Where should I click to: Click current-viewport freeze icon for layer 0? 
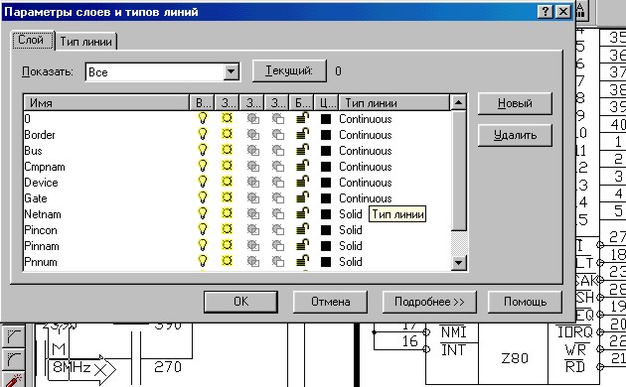pyautogui.click(x=253, y=118)
